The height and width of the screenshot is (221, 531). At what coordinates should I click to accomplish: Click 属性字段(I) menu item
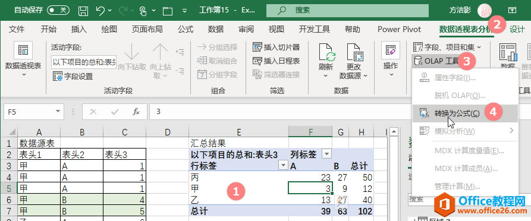[x=465, y=78]
